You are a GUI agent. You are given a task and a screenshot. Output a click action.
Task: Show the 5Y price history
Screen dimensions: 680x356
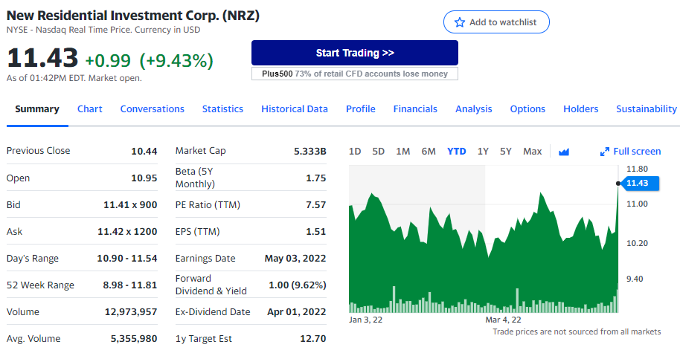pyautogui.click(x=506, y=151)
